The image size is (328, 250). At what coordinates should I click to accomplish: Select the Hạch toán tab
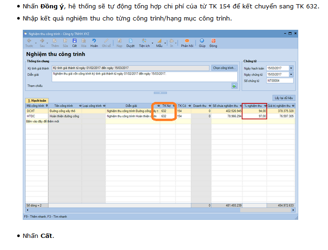[x=36, y=100]
